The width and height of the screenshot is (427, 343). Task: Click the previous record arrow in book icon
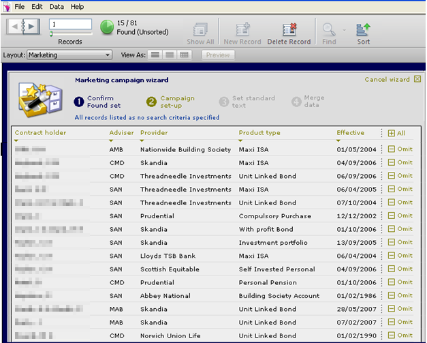tap(14, 27)
